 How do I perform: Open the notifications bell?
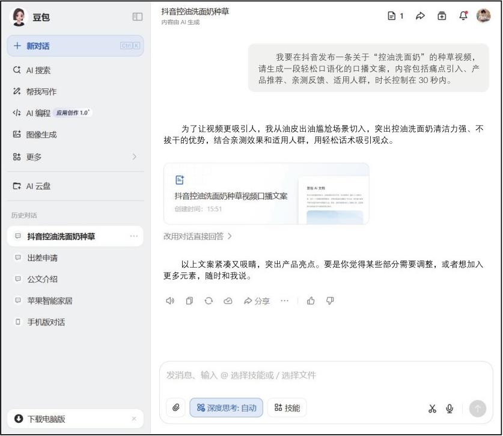tap(463, 16)
